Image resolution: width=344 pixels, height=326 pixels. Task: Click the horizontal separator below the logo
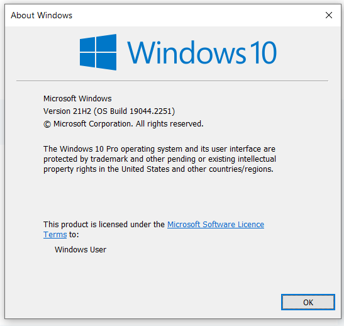[172, 81]
